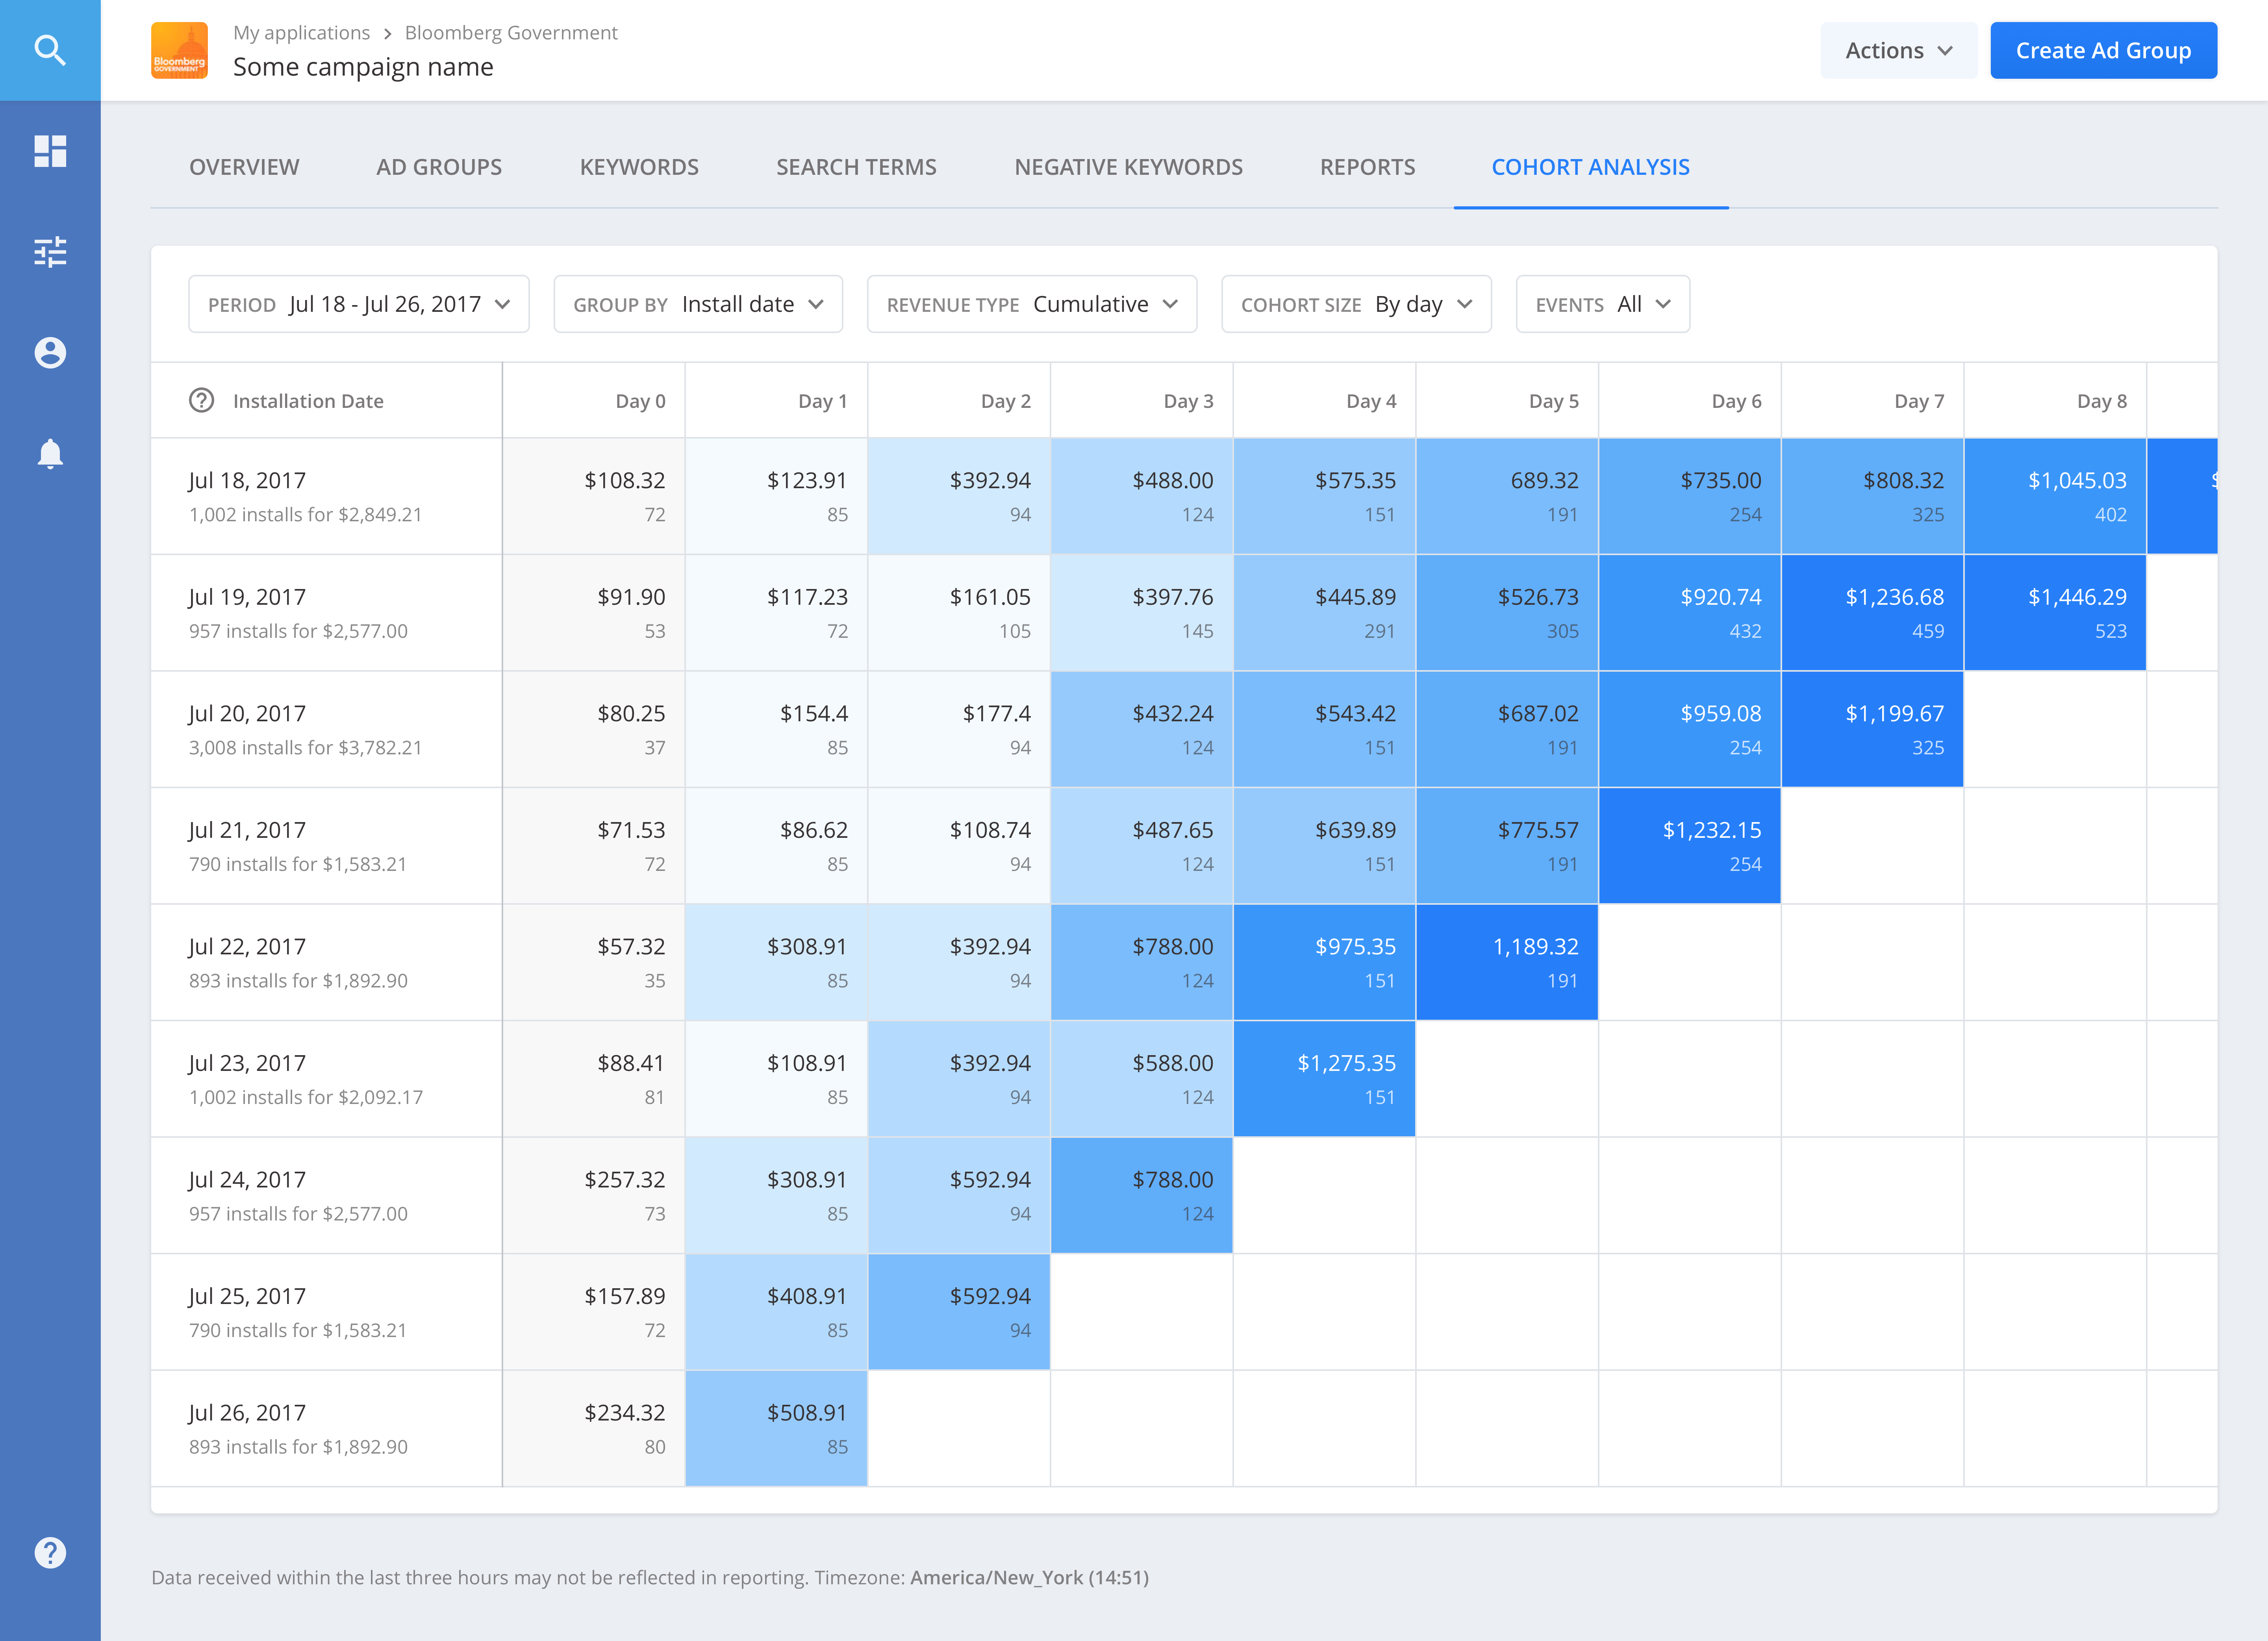Switch to the Ad Groups tab
Image resolution: width=2268 pixels, height=1641 pixels.
point(439,167)
